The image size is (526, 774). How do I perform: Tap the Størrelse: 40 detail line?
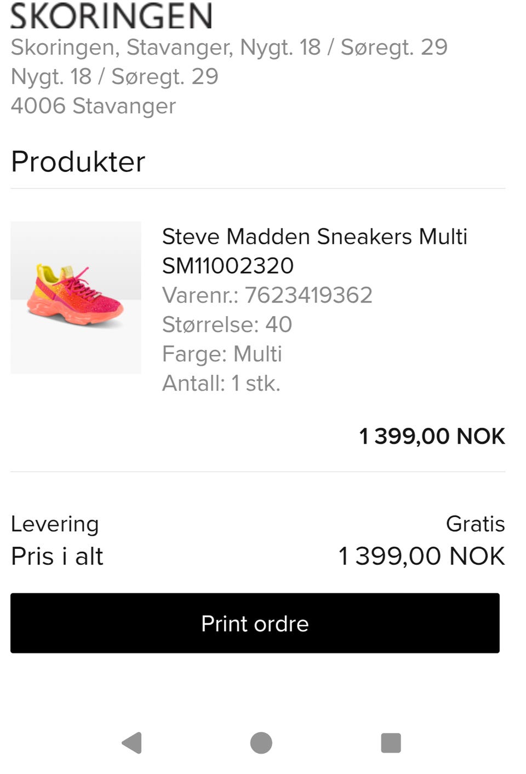pyautogui.click(x=227, y=324)
